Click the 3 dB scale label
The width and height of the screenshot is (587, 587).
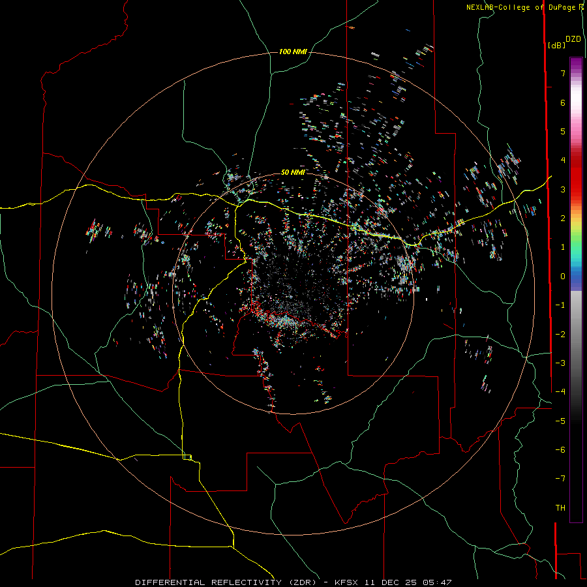coord(563,189)
